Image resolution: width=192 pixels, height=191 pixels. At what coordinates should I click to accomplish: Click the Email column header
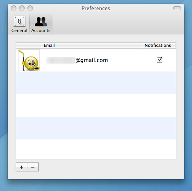click(92, 45)
